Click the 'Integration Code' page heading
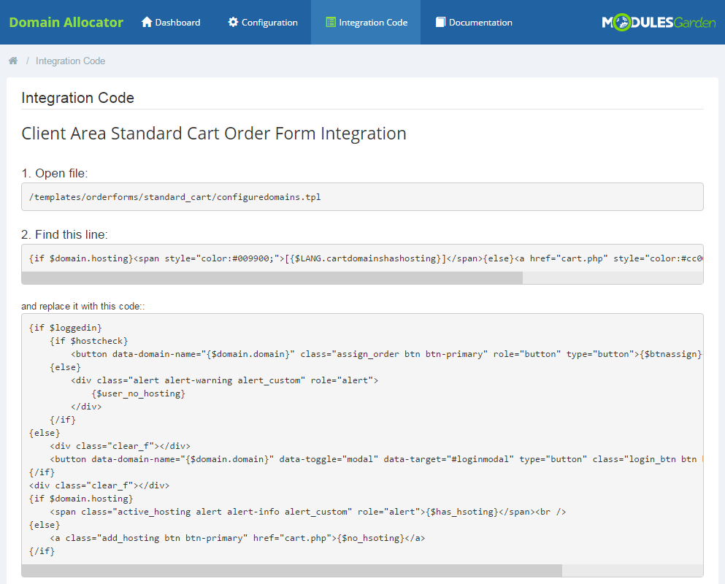This screenshot has width=725, height=584. pyautogui.click(x=78, y=98)
